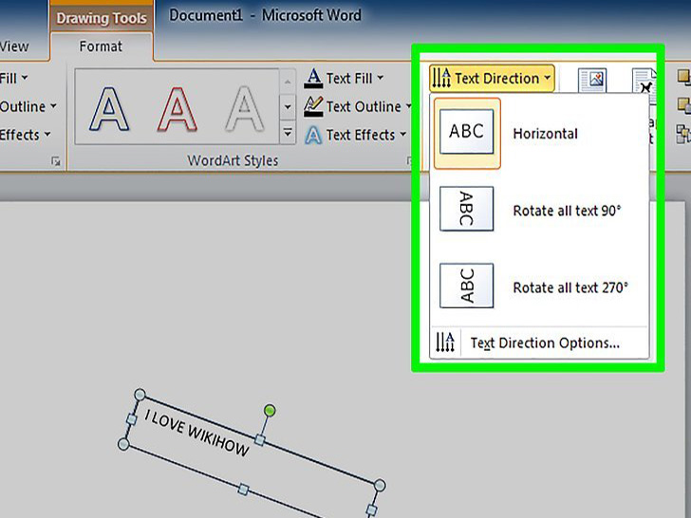Click the left-middle sizing handle of text box
This screenshot has height=518, width=691.
(x=131, y=419)
